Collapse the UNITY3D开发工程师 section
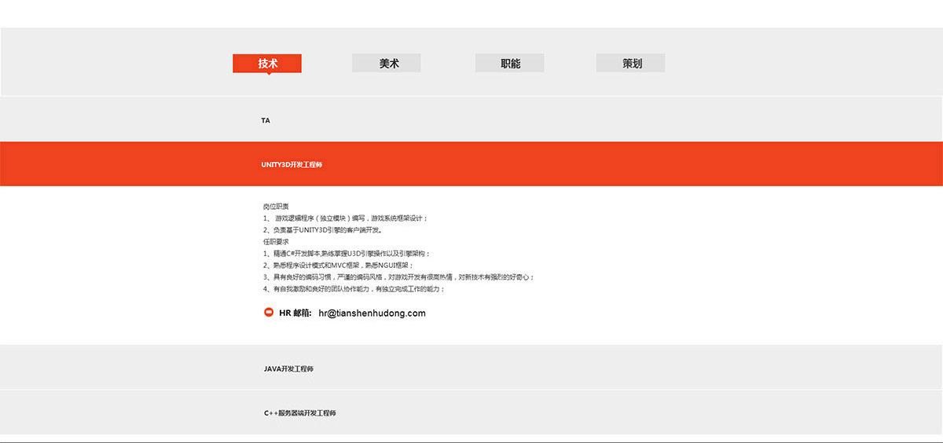Screen dimensions: 943x443 [x=292, y=164]
